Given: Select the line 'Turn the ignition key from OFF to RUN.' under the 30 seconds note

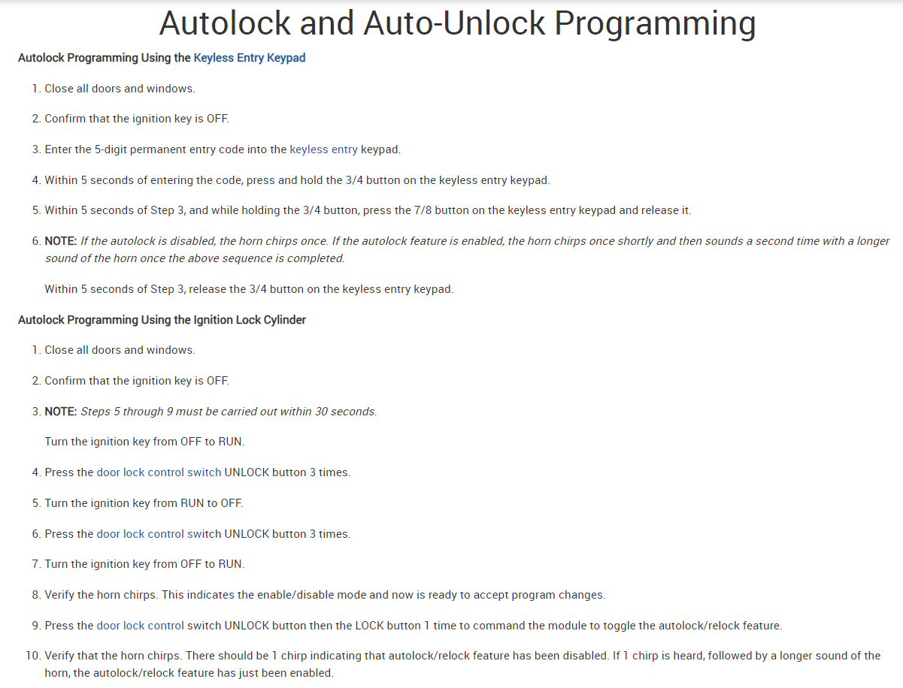Looking at the screenshot, I should click(144, 442).
